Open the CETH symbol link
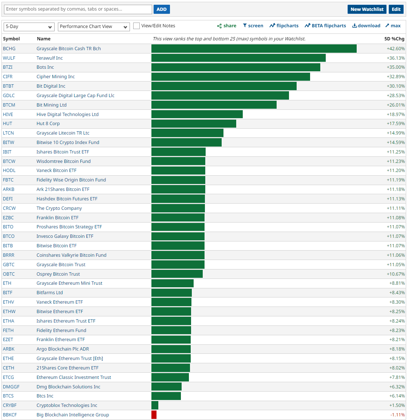The image size is (408, 420). coord(9,368)
